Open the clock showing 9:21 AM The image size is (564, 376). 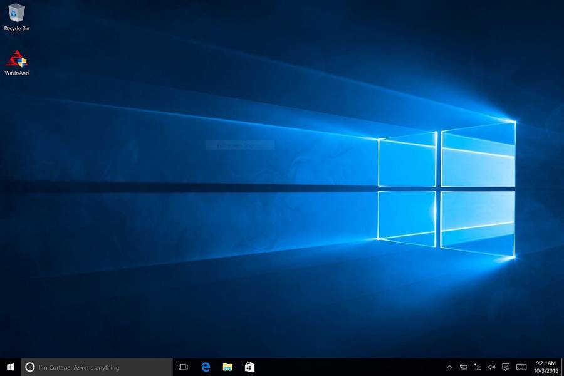click(545, 367)
